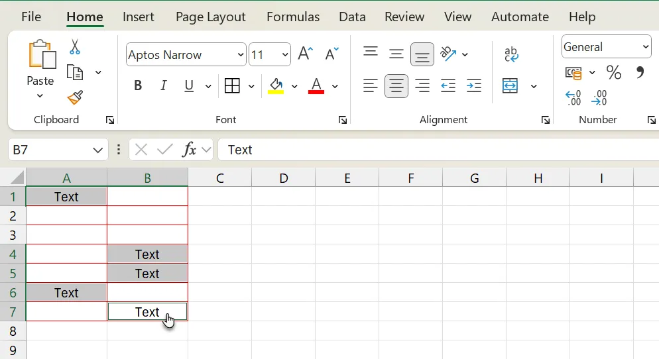Open the Aptos Narrow font dropdown
The height and width of the screenshot is (359, 659).
pos(241,54)
